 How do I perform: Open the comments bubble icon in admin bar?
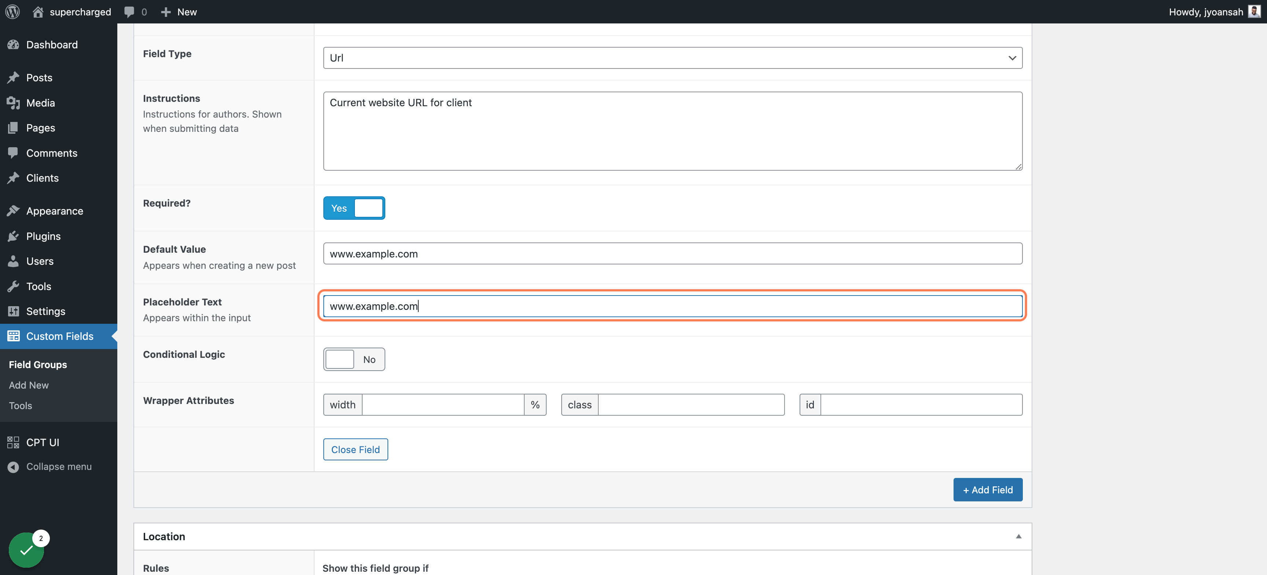click(x=129, y=12)
